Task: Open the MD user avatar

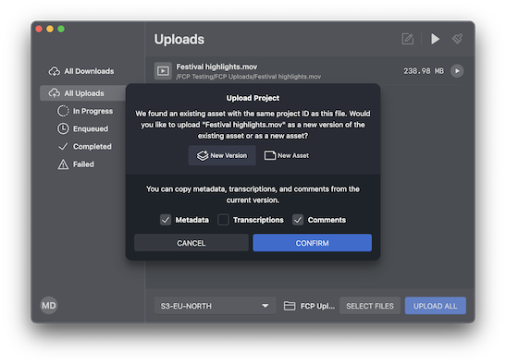Action: [x=49, y=305]
